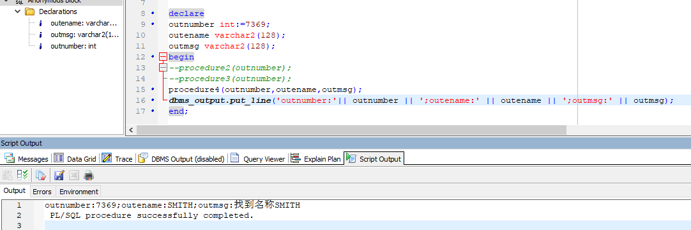This screenshot has height=230, width=691.
Task: Click the clear output eraser icon
Action: point(41,175)
